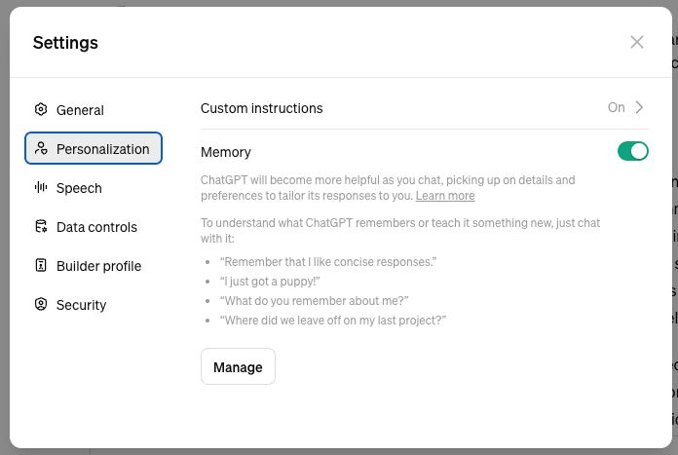The width and height of the screenshot is (678, 455).
Task: Expand Custom instructions with the chevron arrow
Action: click(639, 107)
